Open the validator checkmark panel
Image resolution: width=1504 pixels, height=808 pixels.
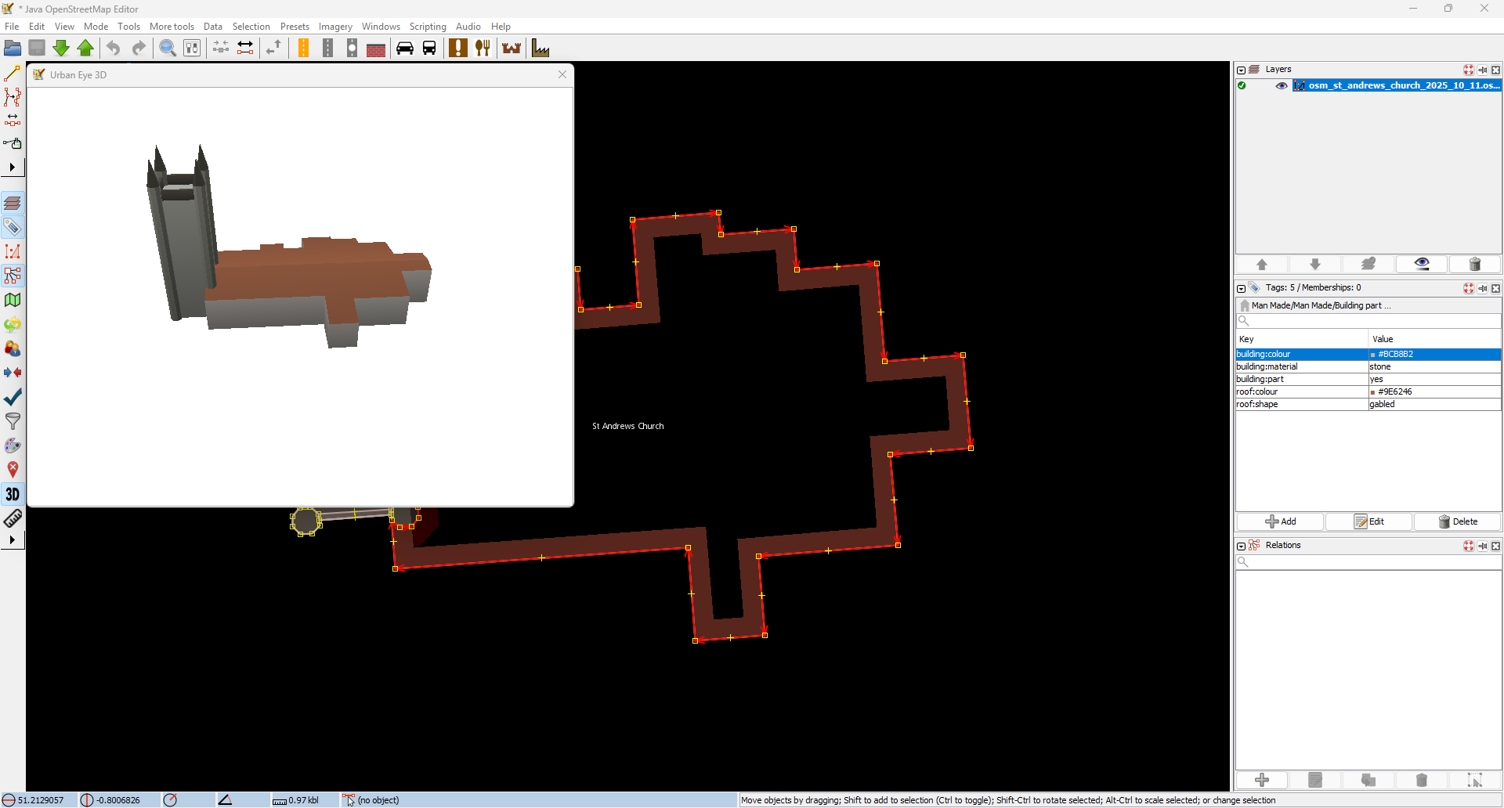13,397
